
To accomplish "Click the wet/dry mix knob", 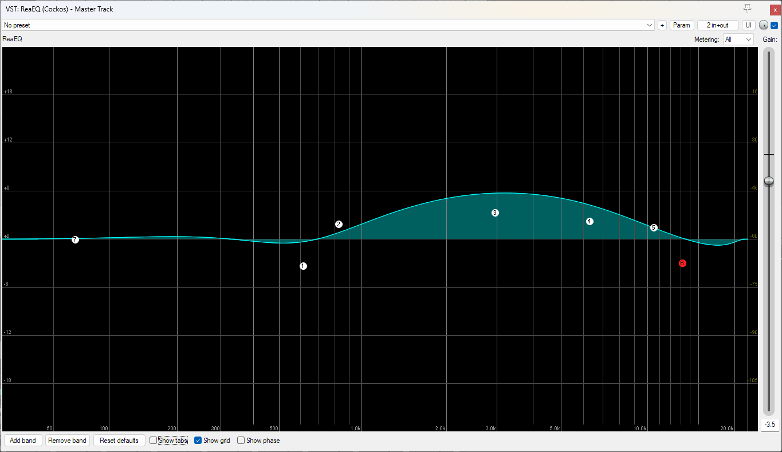I will (763, 25).
